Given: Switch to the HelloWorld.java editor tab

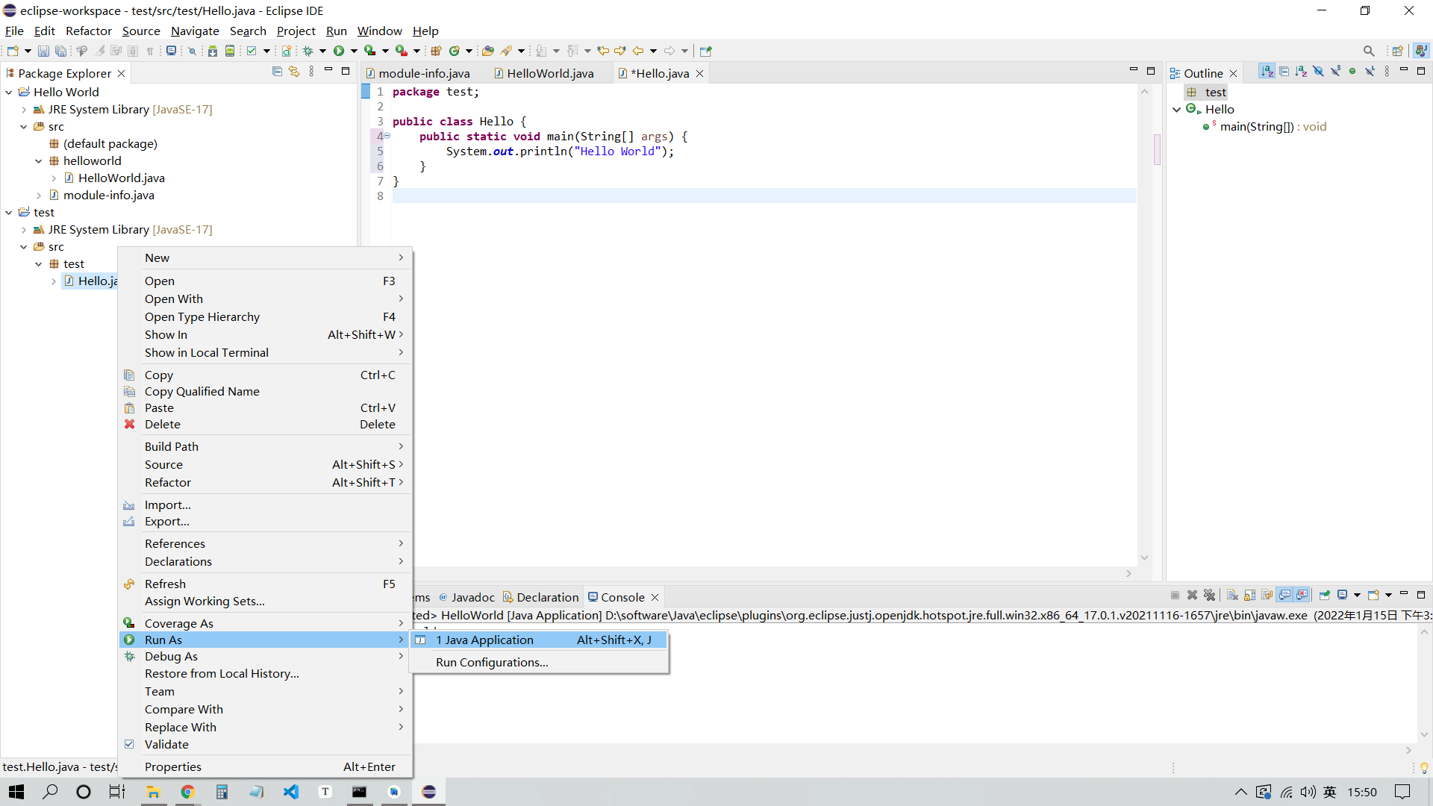Looking at the screenshot, I should tap(549, 73).
